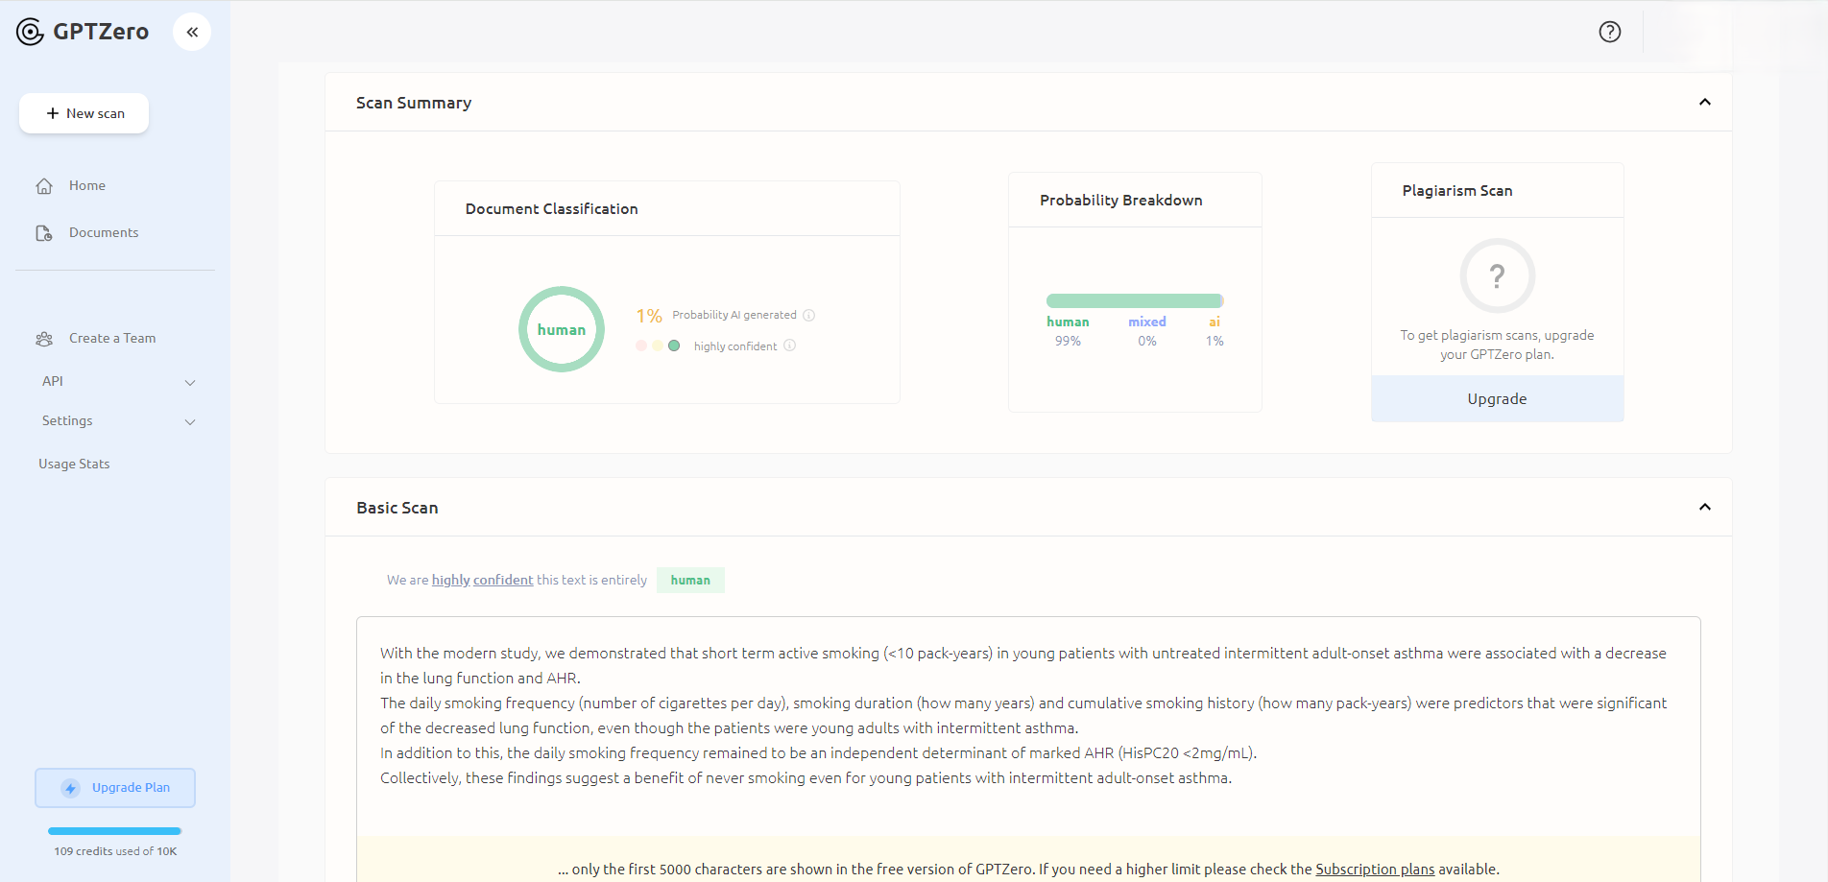Image resolution: width=1828 pixels, height=882 pixels.
Task: Click the lightning icon on Upgrade Plan
Action: pyautogui.click(x=69, y=787)
